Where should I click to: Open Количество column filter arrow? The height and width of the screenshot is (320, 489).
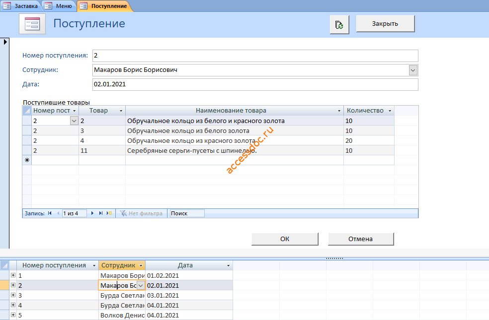pos(390,111)
